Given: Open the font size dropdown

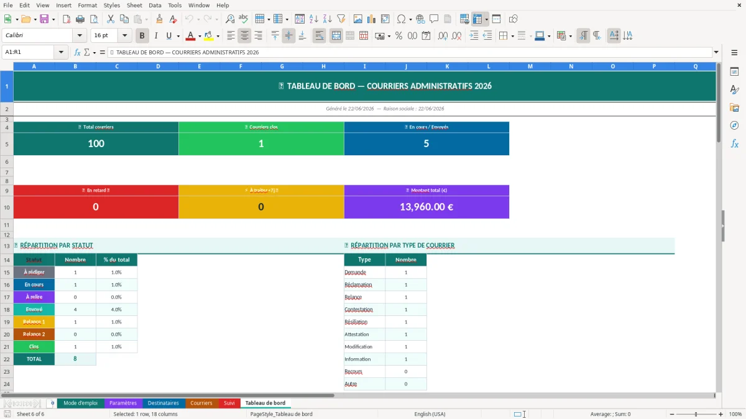Looking at the screenshot, I should [125, 36].
